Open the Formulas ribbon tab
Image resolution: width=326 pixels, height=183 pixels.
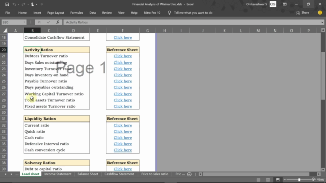tap(76, 13)
